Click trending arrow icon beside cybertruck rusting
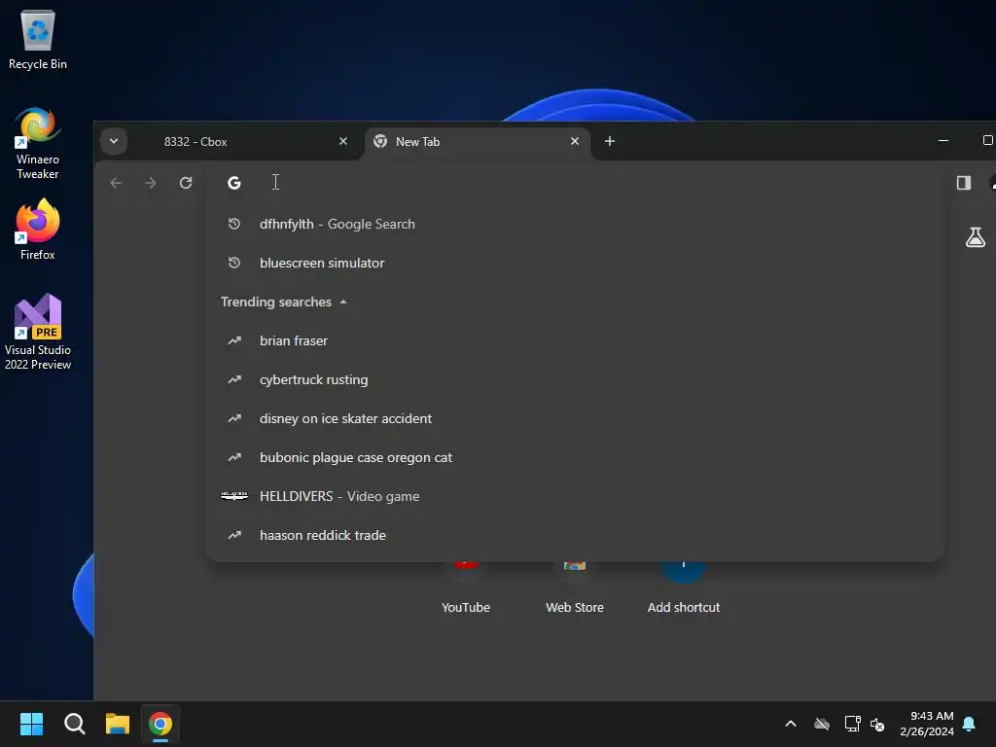This screenshot has height=747, width=996. click(x=234, y=379)
